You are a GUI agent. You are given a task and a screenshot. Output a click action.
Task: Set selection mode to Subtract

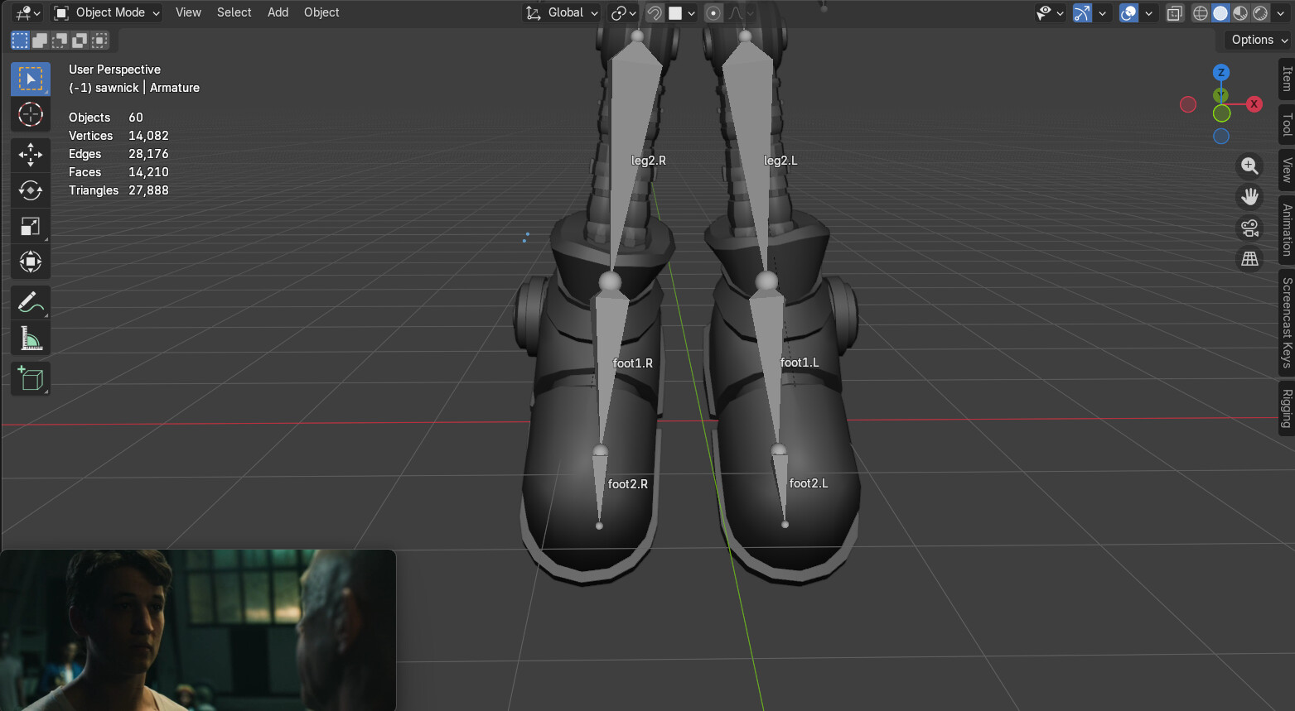(x=60, y=41)
